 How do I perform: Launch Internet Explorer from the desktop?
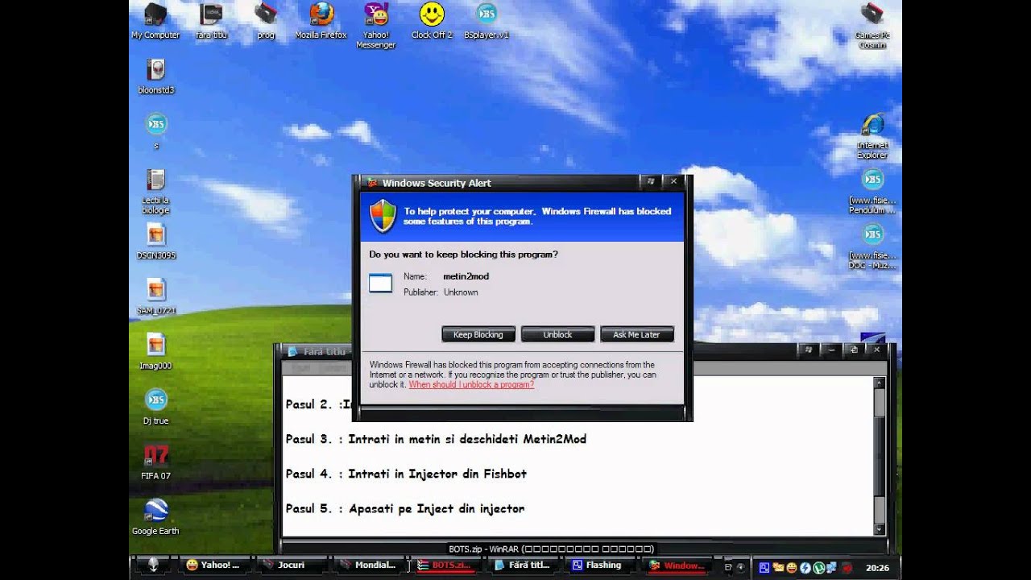(872, 126)
